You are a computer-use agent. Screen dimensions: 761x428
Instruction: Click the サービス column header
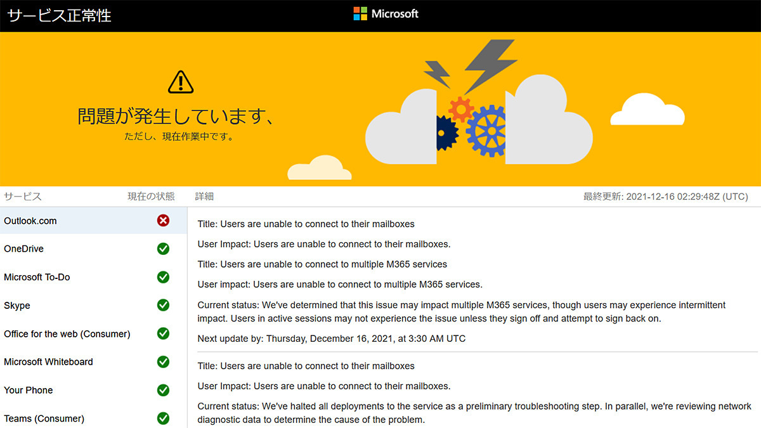(x=23, y=197)
